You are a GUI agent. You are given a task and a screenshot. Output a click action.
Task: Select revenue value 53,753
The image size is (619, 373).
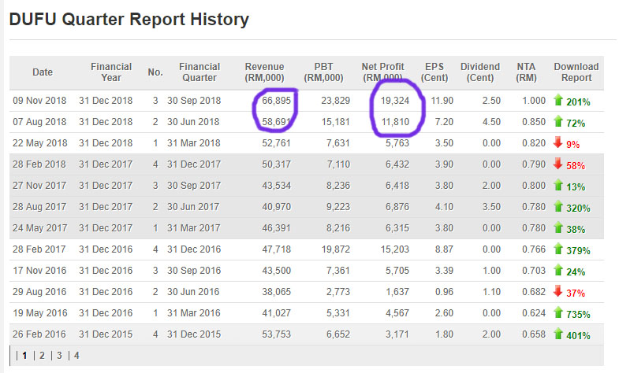pos(276,334)
